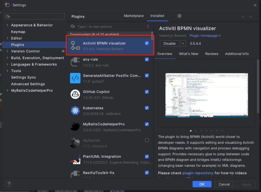261x192 pixels.
Task: Expand the MyBatisCodeHelperPro settings node
Action: pyautogui.click(x=7, y=90)
